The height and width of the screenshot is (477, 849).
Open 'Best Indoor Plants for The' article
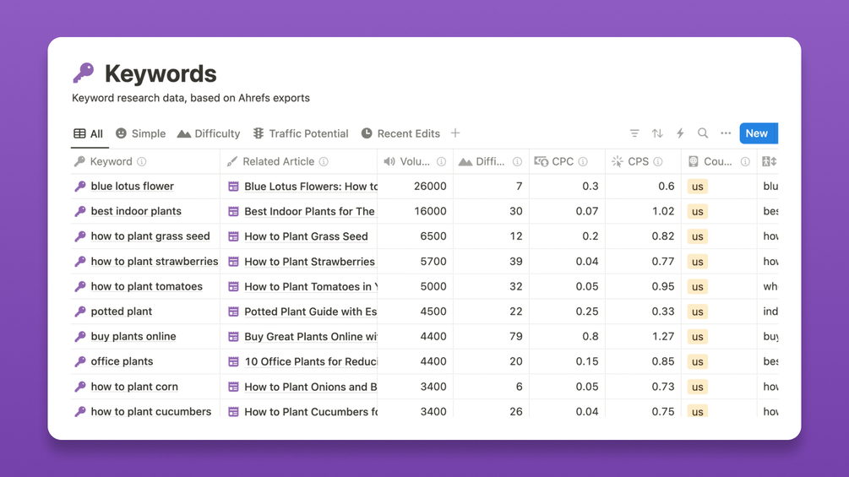pos(309,211)
